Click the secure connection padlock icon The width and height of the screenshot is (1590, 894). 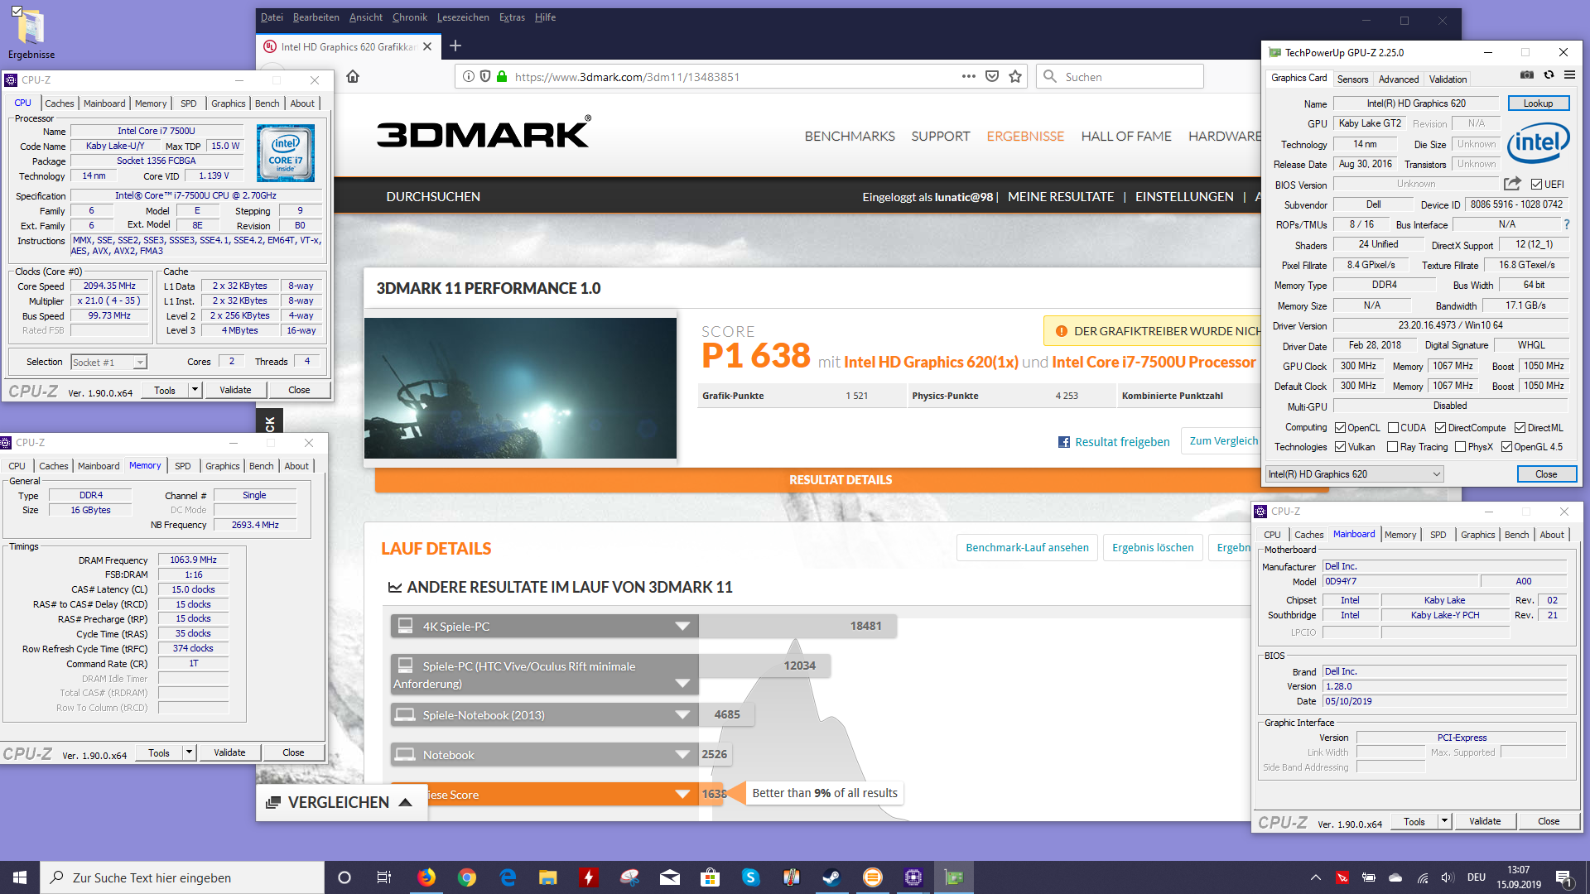(501, 77)
